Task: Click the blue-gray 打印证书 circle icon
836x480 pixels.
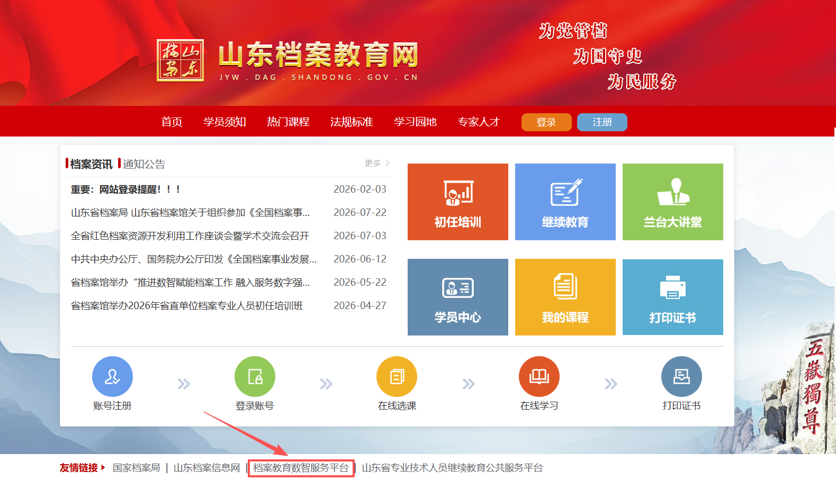Action: [681, 376]
